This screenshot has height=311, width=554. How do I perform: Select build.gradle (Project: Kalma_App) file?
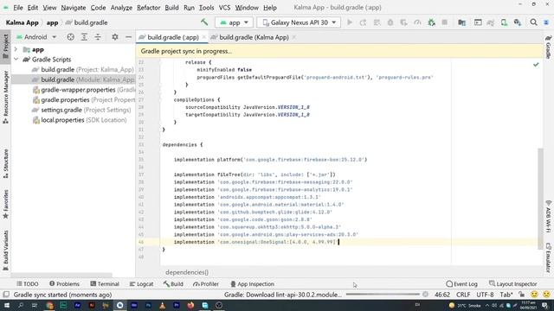[x=83, y=69]
